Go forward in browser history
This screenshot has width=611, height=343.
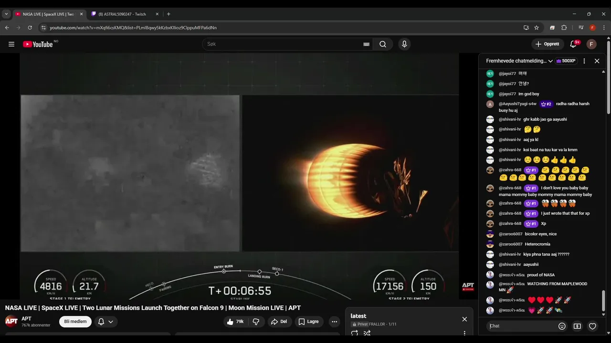click(19, 28)
